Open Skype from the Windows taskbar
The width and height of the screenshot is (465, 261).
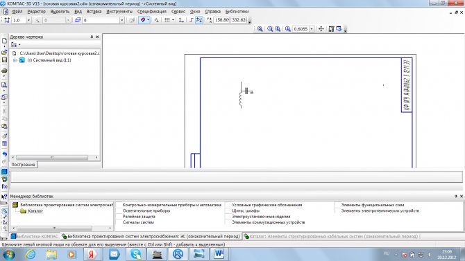(x=136, y=254)
